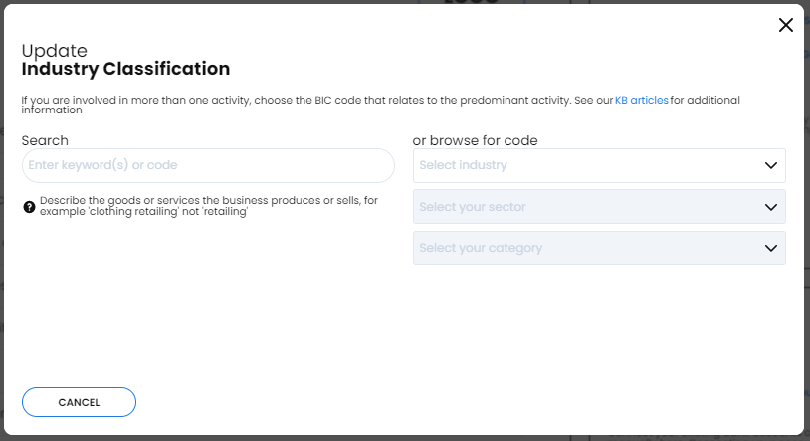Click the 'or browse for code' label

tap(476, 140)
